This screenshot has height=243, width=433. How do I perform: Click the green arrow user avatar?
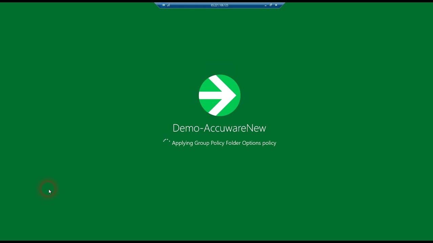click(x=220, y=96)
